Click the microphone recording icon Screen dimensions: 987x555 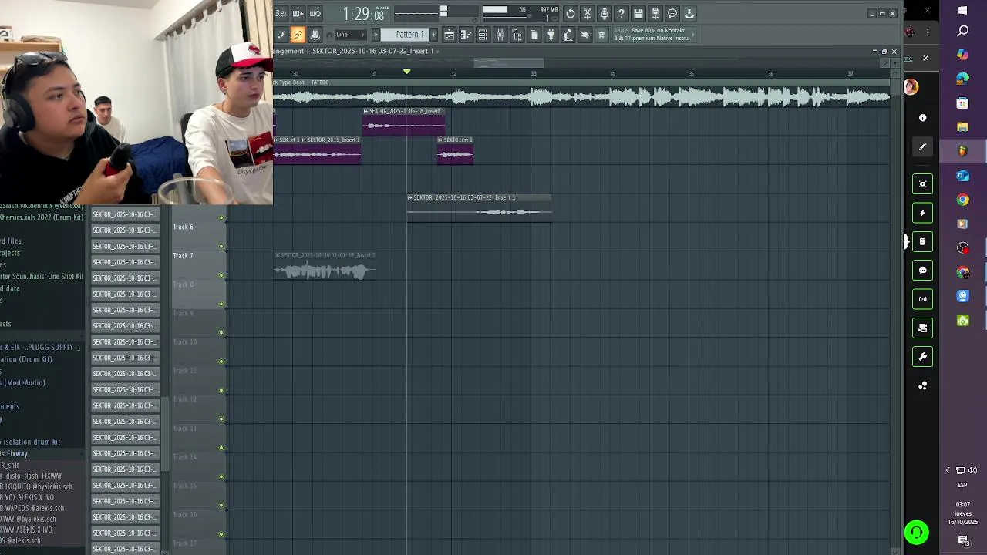[605, 14]
